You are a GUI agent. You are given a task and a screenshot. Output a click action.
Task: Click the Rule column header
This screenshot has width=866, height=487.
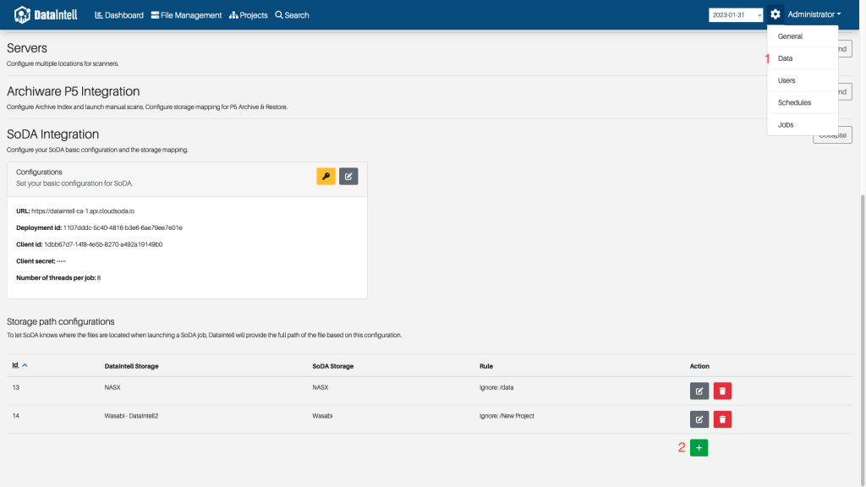tap(486, 366)
